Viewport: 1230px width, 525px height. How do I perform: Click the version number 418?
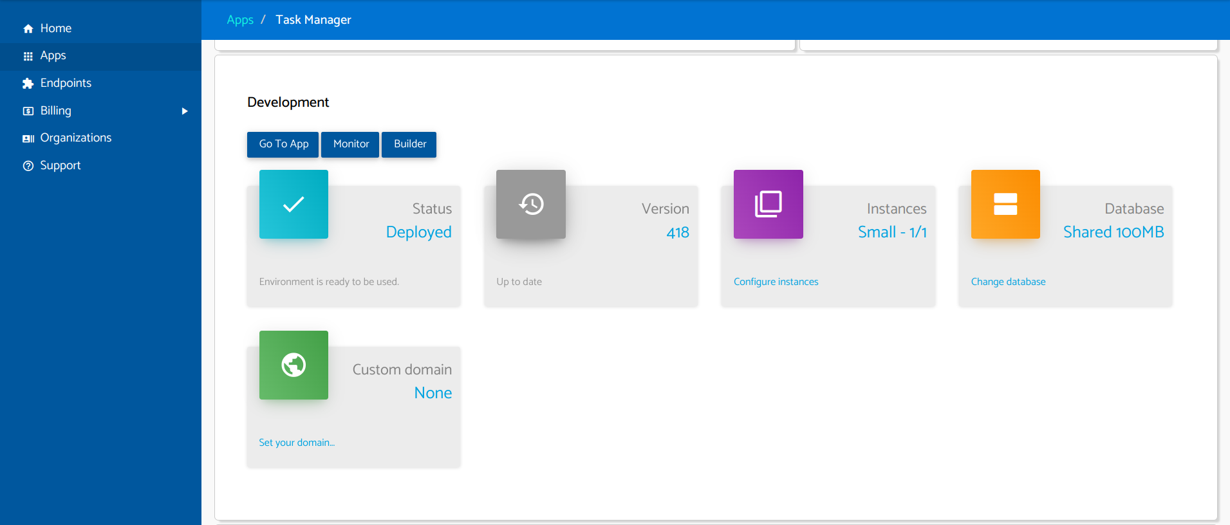(678, 232)
